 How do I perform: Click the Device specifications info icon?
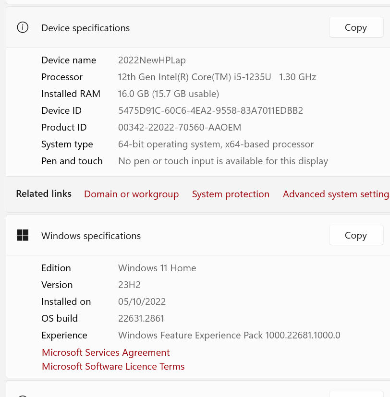[x=23, y=27]
